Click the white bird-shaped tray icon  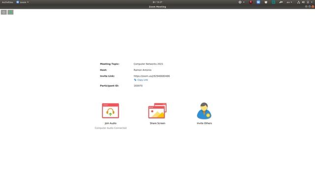pyautogui.click(x=281, y=2)
